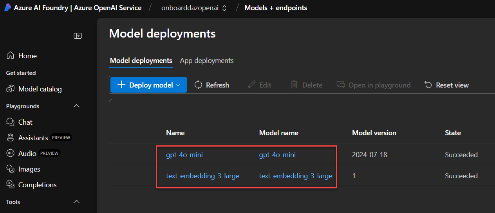Collapse the left sidebar with the panel icon
This screenshot has height=213, width=495.
pos(78,36)
